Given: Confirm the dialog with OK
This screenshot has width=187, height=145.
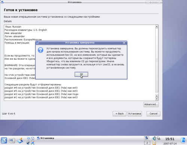Looking at the screenshot, I should click(x=81, y=74).
